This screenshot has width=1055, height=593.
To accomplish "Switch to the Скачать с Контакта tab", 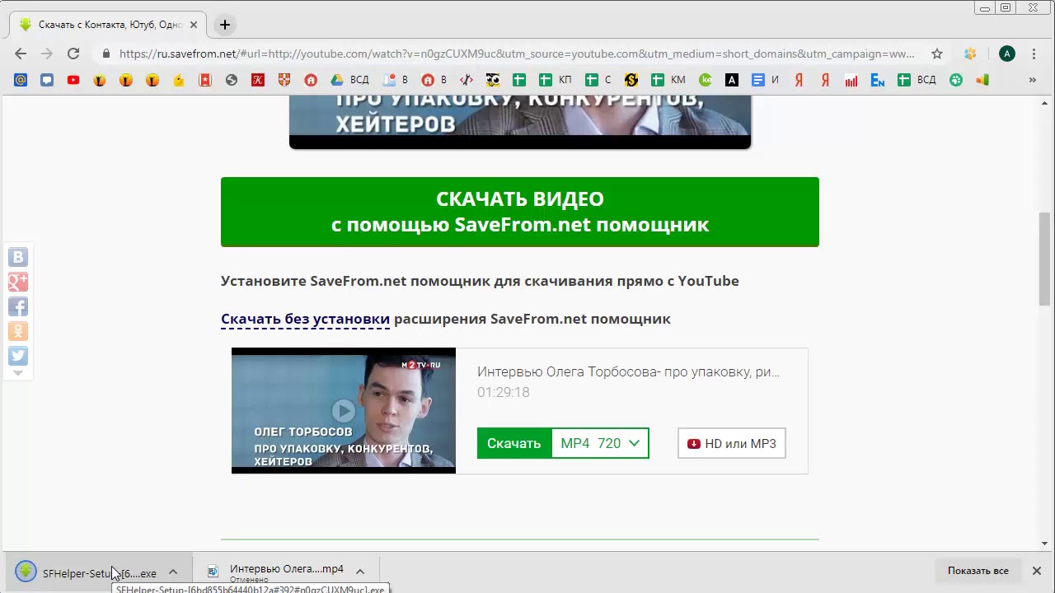I will tap(107, 25).
